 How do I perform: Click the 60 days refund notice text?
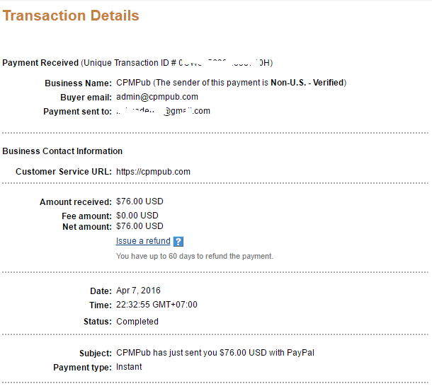point(195,256)
